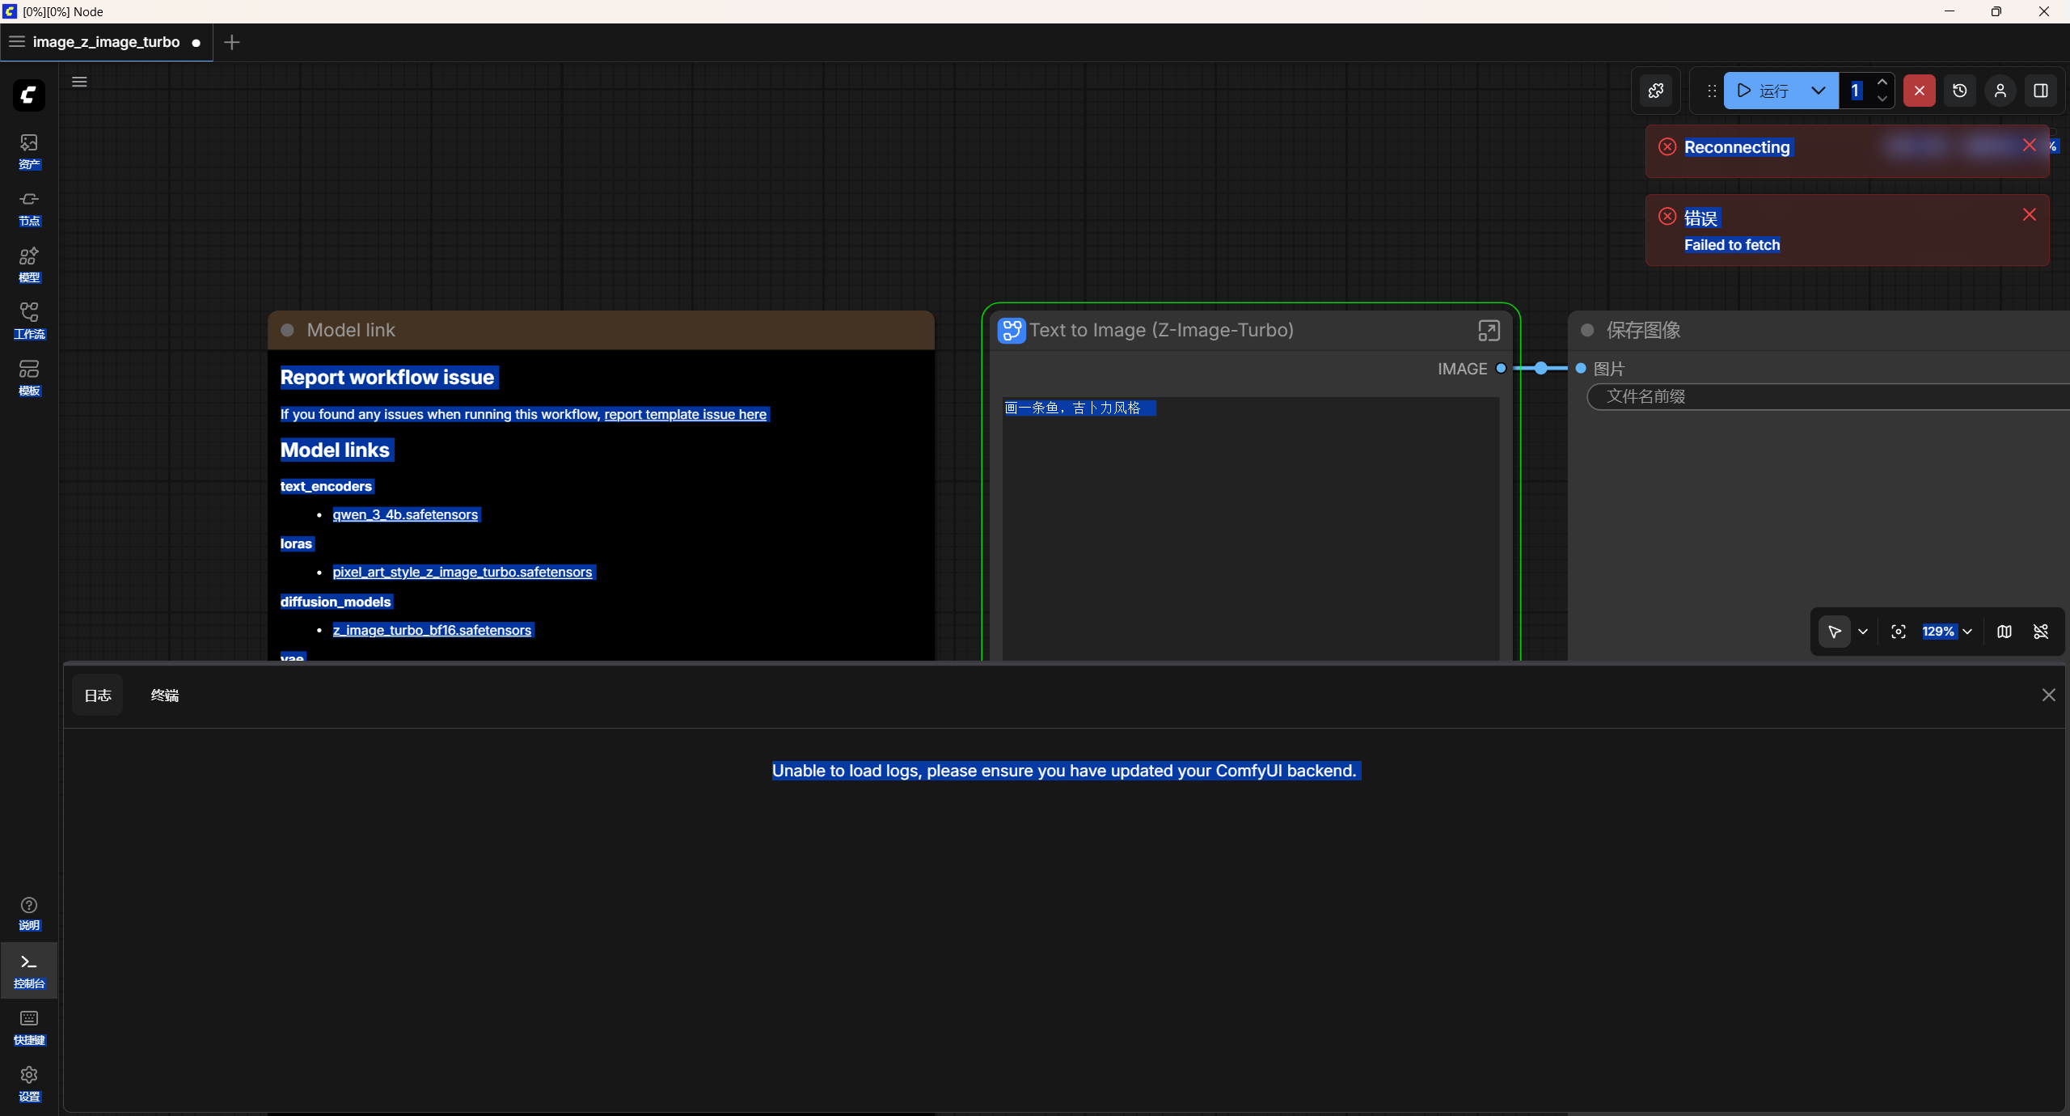The width and height of the screenshot is (2070, 1116).
Task: Open the Assets (资产) sidebar panel
Action: pyautogui.click(x=29, y=152)
